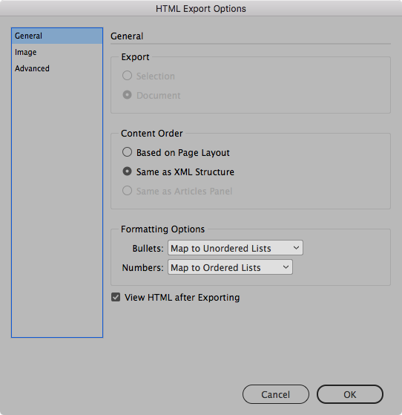Choose the Document export radio button
This screenshot has height=415, width=402.
(127, 95)
